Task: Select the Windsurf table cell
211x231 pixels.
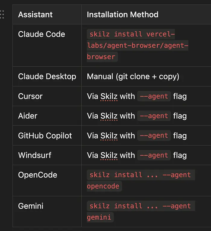Action: click(35, 155)
